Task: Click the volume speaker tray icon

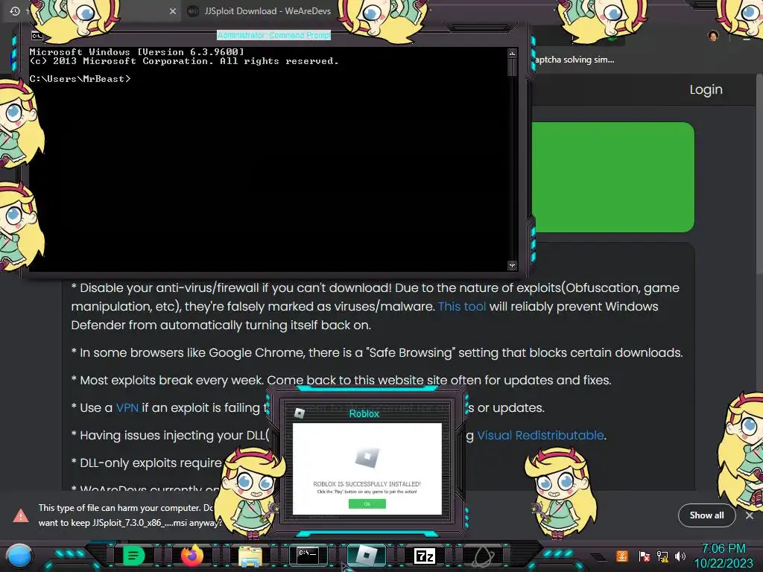Action: coord(680,556)
